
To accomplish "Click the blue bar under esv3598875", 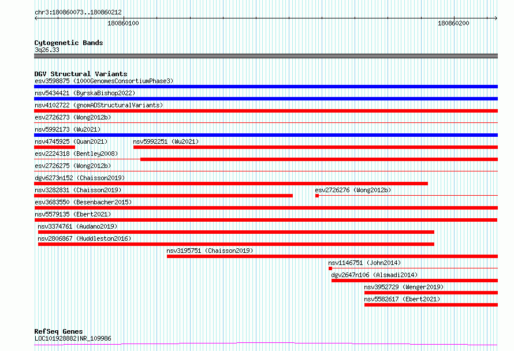I will (266, 87).
